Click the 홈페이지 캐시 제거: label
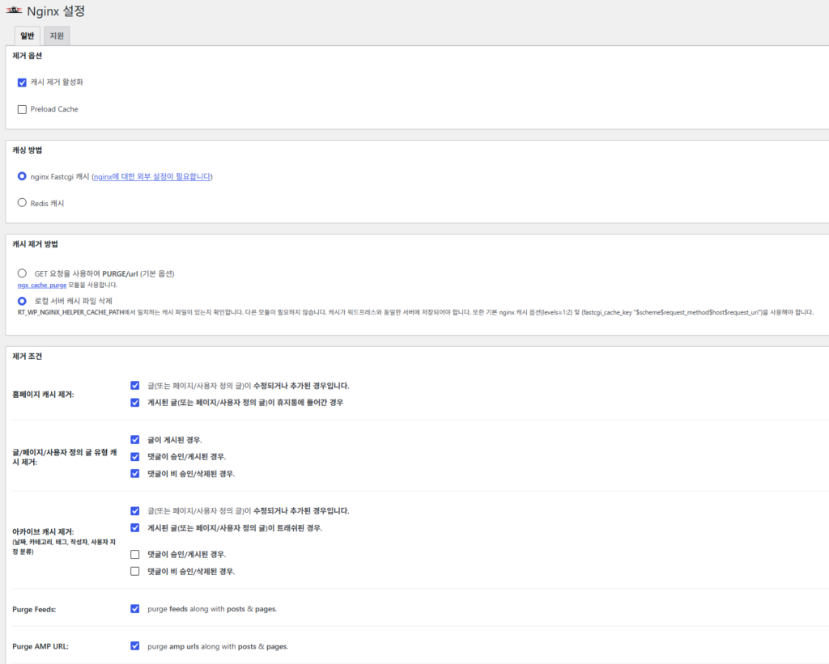This screenshot has height=664, width=829. pyautogui.click(x=43, y=395)
